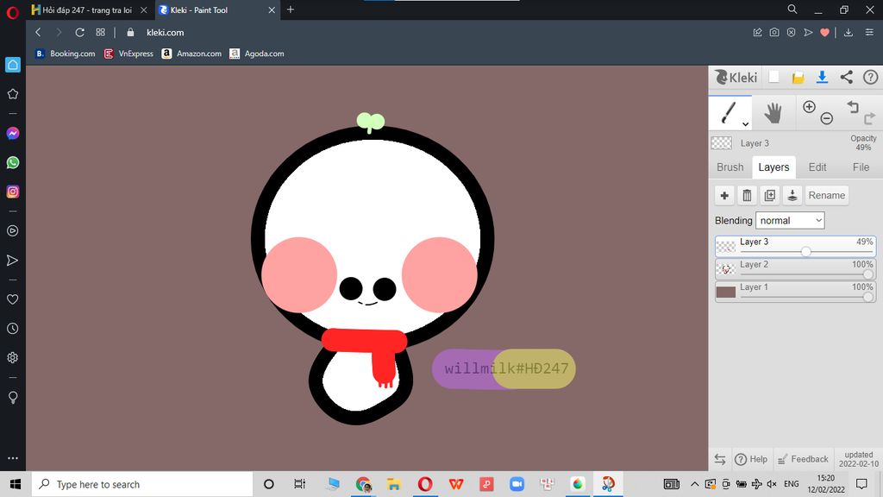
Task: Expand the sidebar three-dots more menu
Action: 12,458
